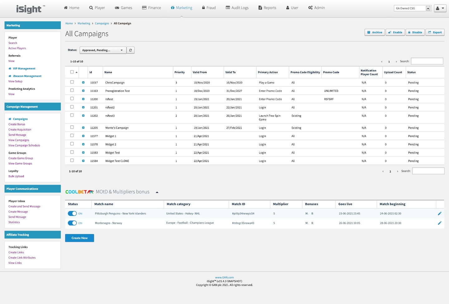Click the plus icon for campaign 11202
This screenshot has height=304, width=449.
tap(83, 116)
